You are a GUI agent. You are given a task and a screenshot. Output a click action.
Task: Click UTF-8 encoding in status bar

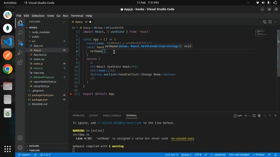tap(198, 155)
